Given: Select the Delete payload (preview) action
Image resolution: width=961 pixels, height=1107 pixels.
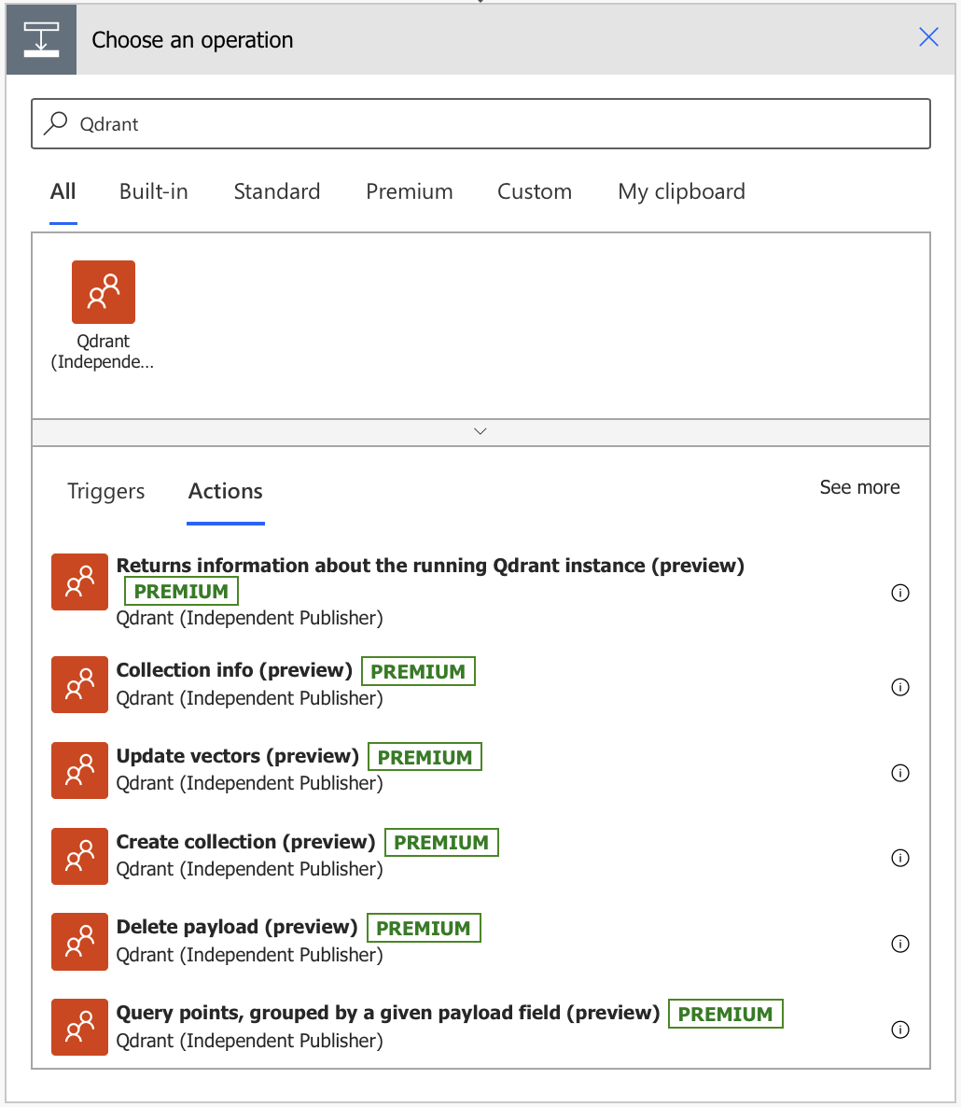Looking at the screenshot, I should tap(237, 927).
